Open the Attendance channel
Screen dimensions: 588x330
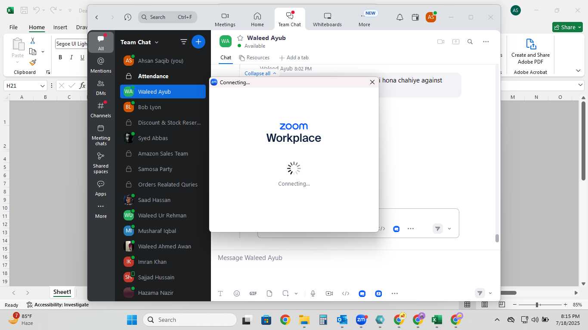click(163, 76)
